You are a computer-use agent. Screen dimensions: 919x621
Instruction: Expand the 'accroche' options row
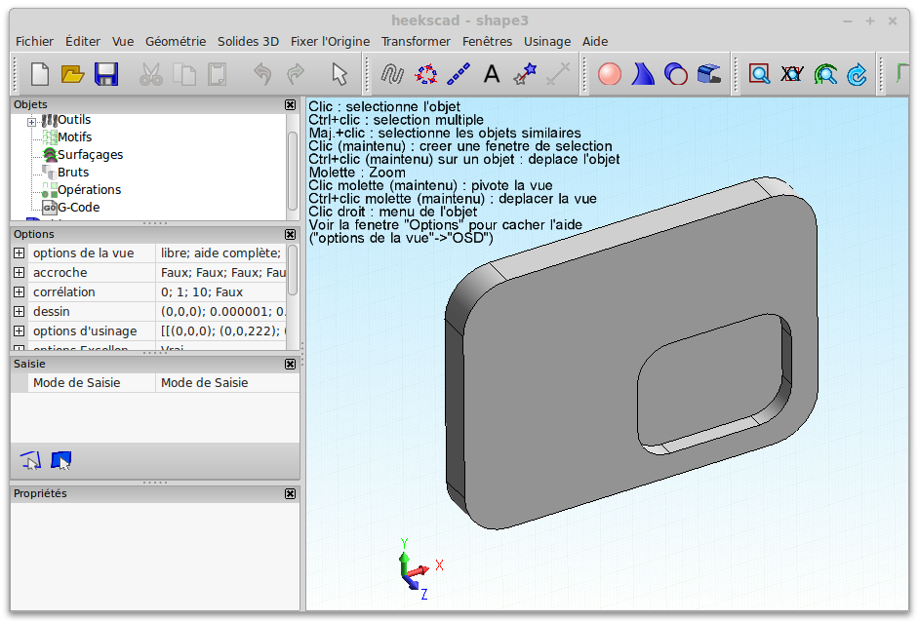(x=19, y=273)
